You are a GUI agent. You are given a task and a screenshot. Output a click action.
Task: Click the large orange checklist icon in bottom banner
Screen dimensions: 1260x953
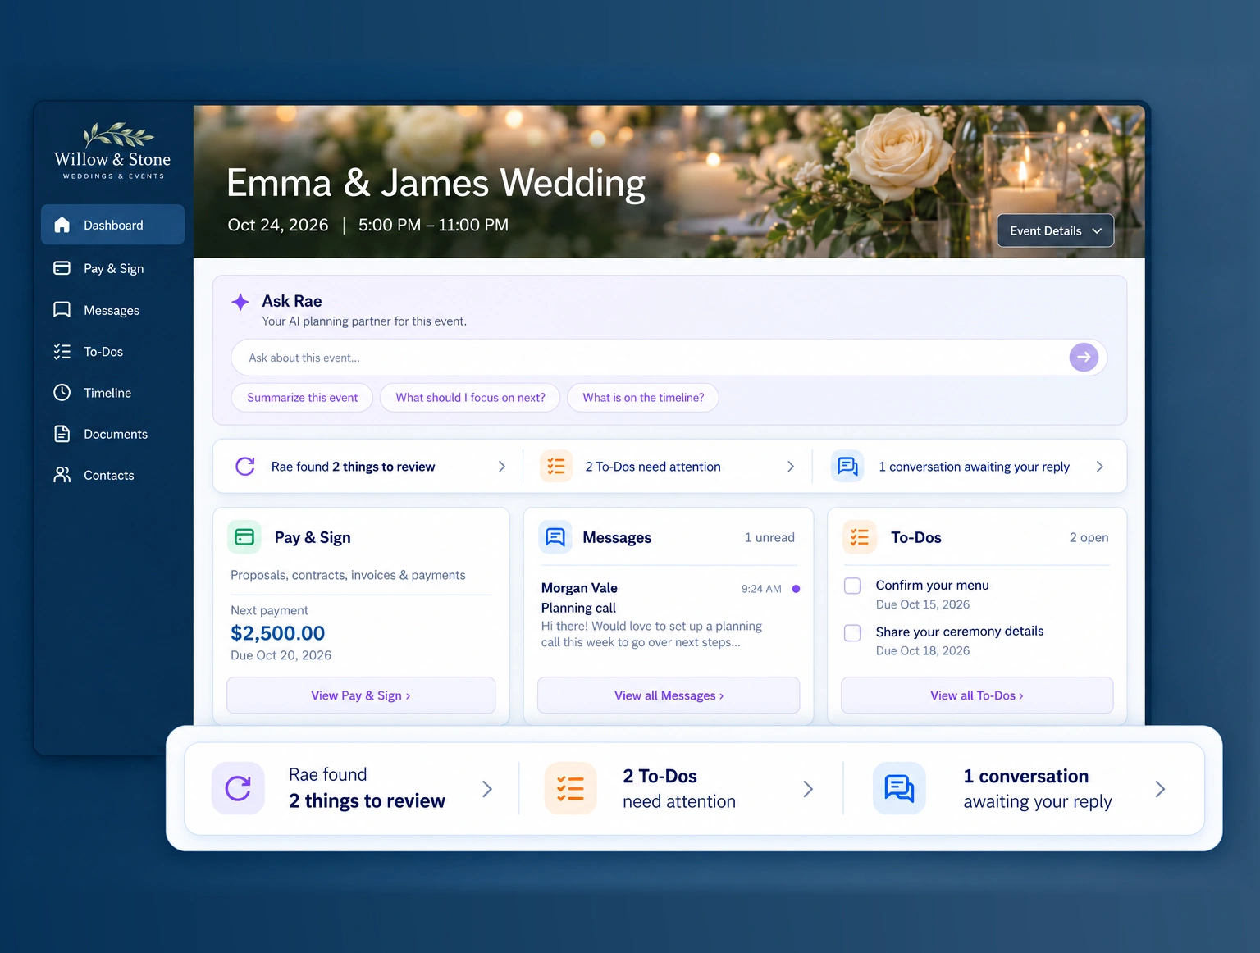click(570, 788)
